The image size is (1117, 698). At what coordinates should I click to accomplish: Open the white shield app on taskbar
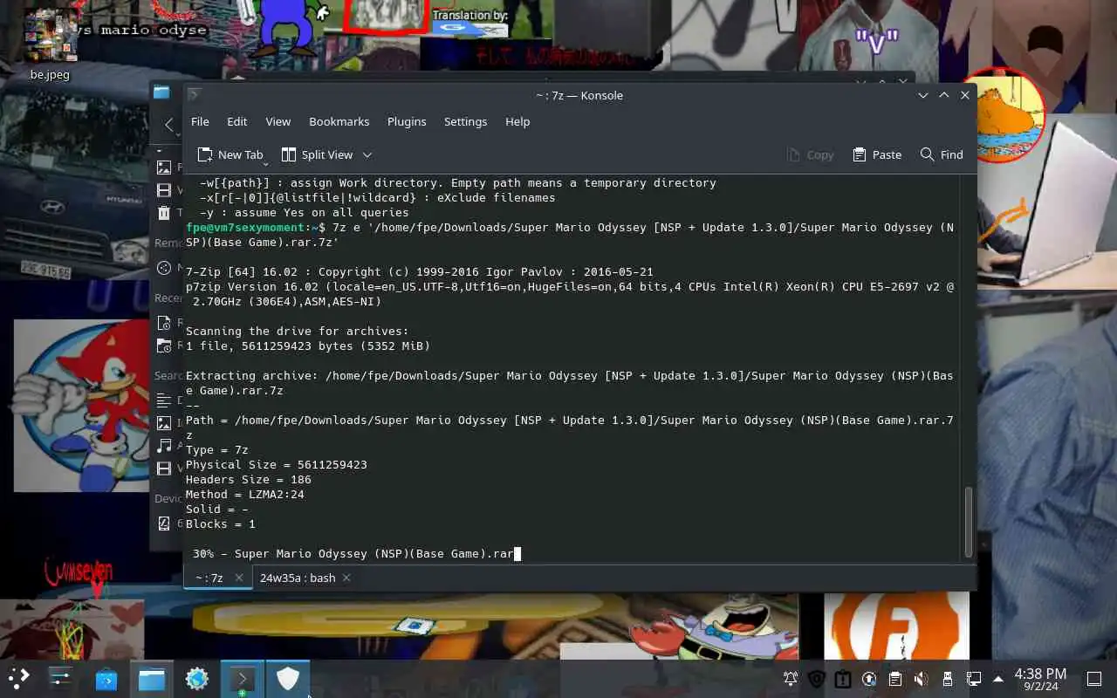[x=288, y=678]
